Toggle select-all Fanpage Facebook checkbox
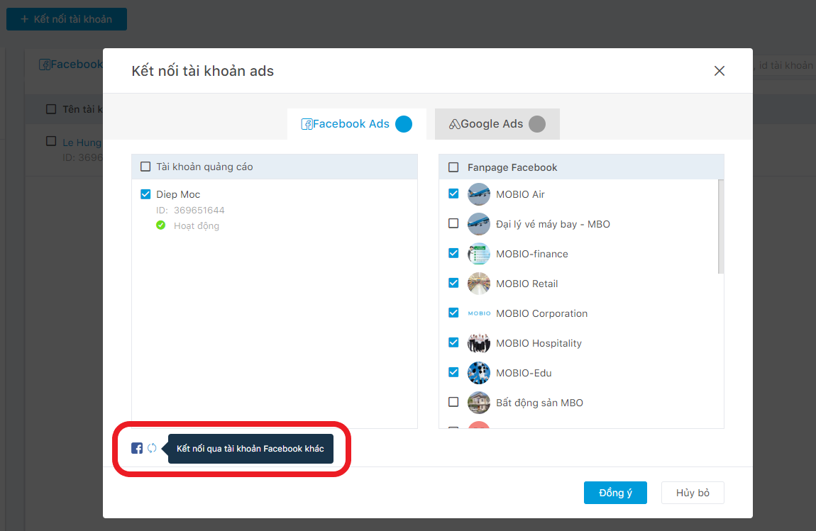This screenshot has width=816, height=531. [x=454, y=167]
